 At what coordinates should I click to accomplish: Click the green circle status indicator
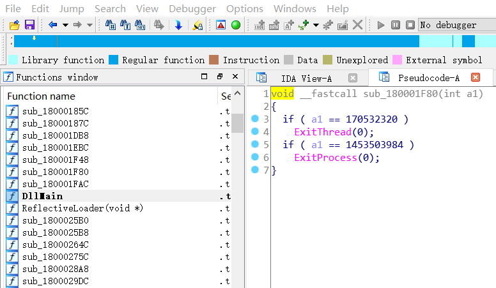pos(236,25)
